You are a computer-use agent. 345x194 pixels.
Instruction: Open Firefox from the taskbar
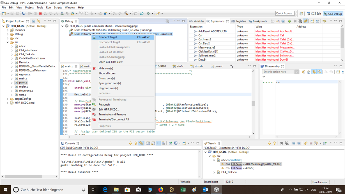point(160,190)
